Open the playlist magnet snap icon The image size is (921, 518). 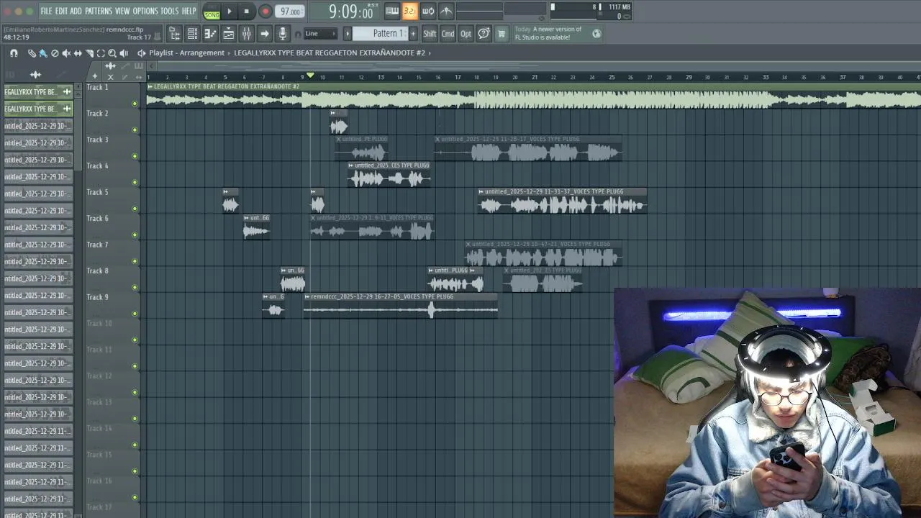pyautogui.click(x=14, y=53)
